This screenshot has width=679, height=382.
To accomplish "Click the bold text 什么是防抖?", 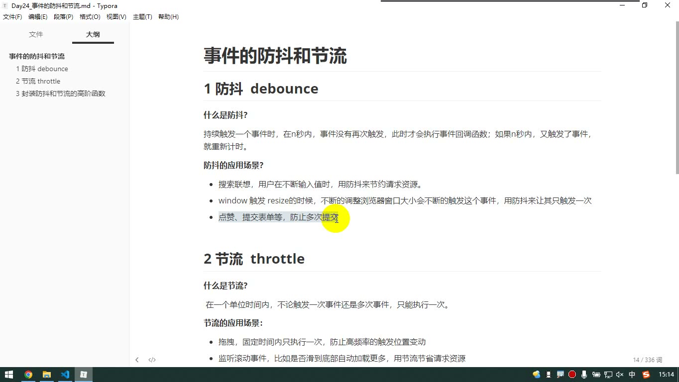I will [x=226, y=115].
